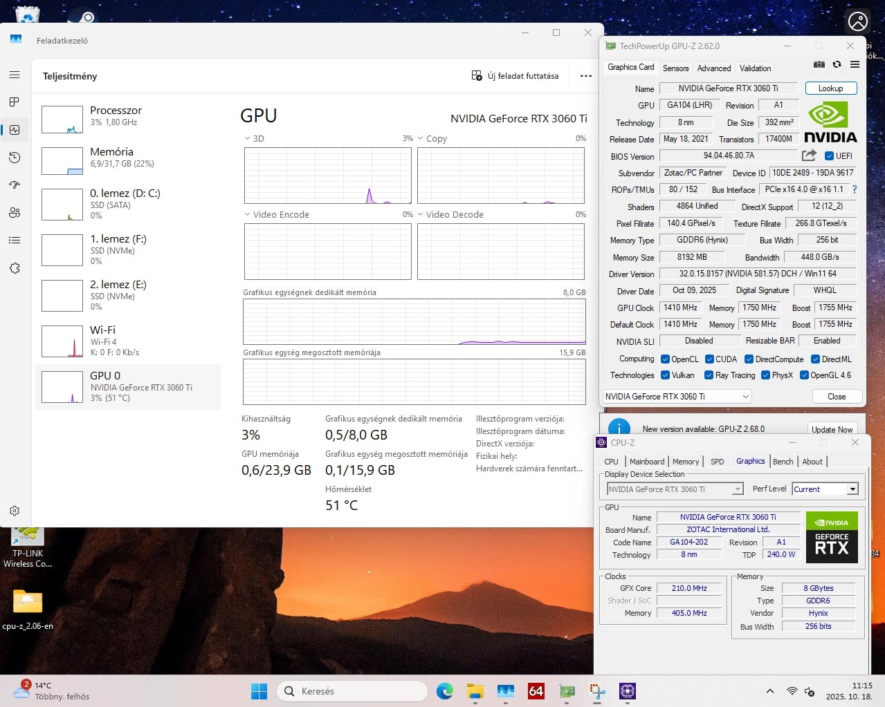Toggle the PhysX checkbox
The image size is (885, 707).
tap(765, 375)
